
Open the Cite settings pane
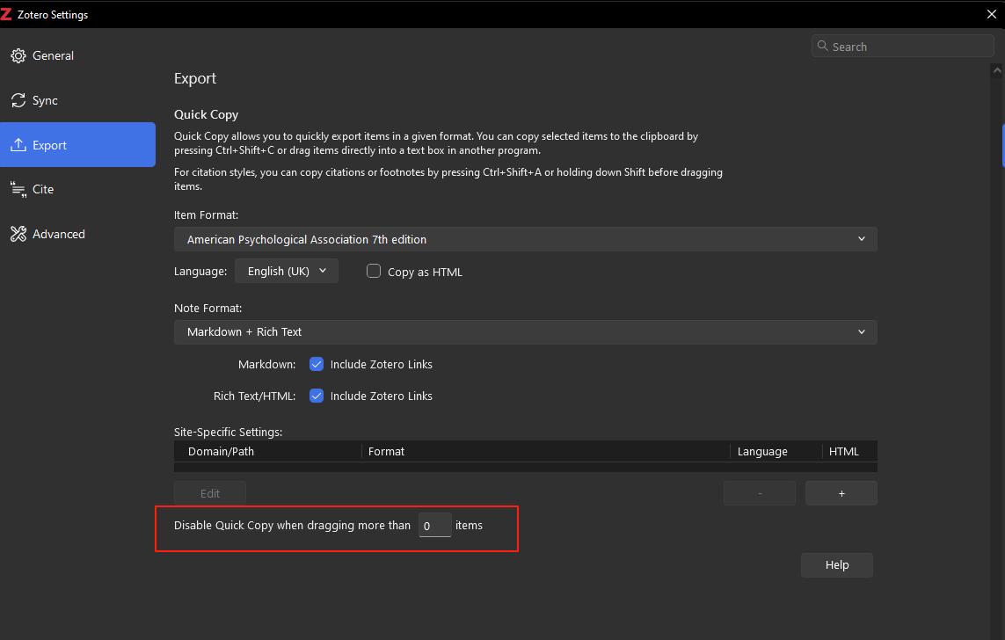[77, 189]
